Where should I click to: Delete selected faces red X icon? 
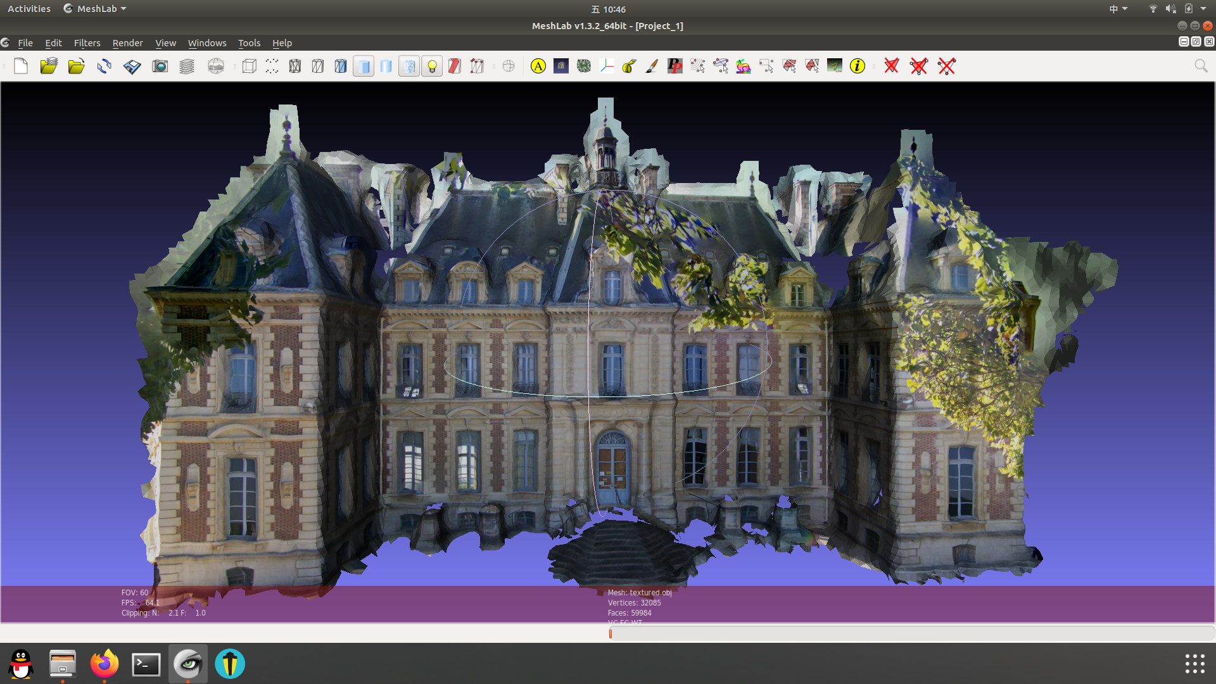pos(892,66)
